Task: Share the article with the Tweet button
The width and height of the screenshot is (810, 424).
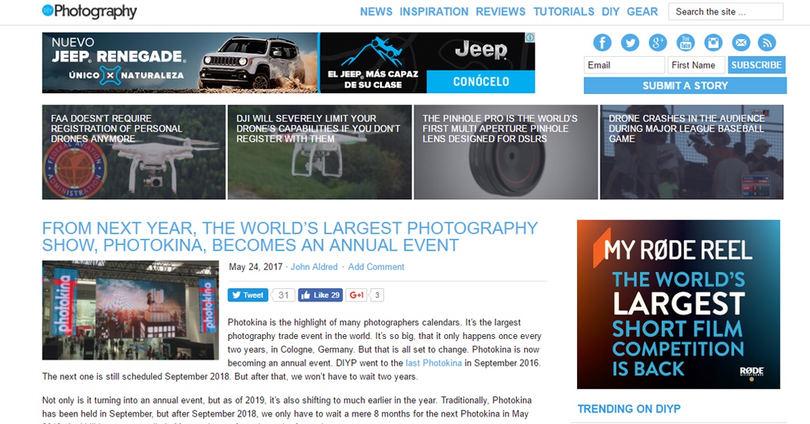Action: [x=248, y=295]
